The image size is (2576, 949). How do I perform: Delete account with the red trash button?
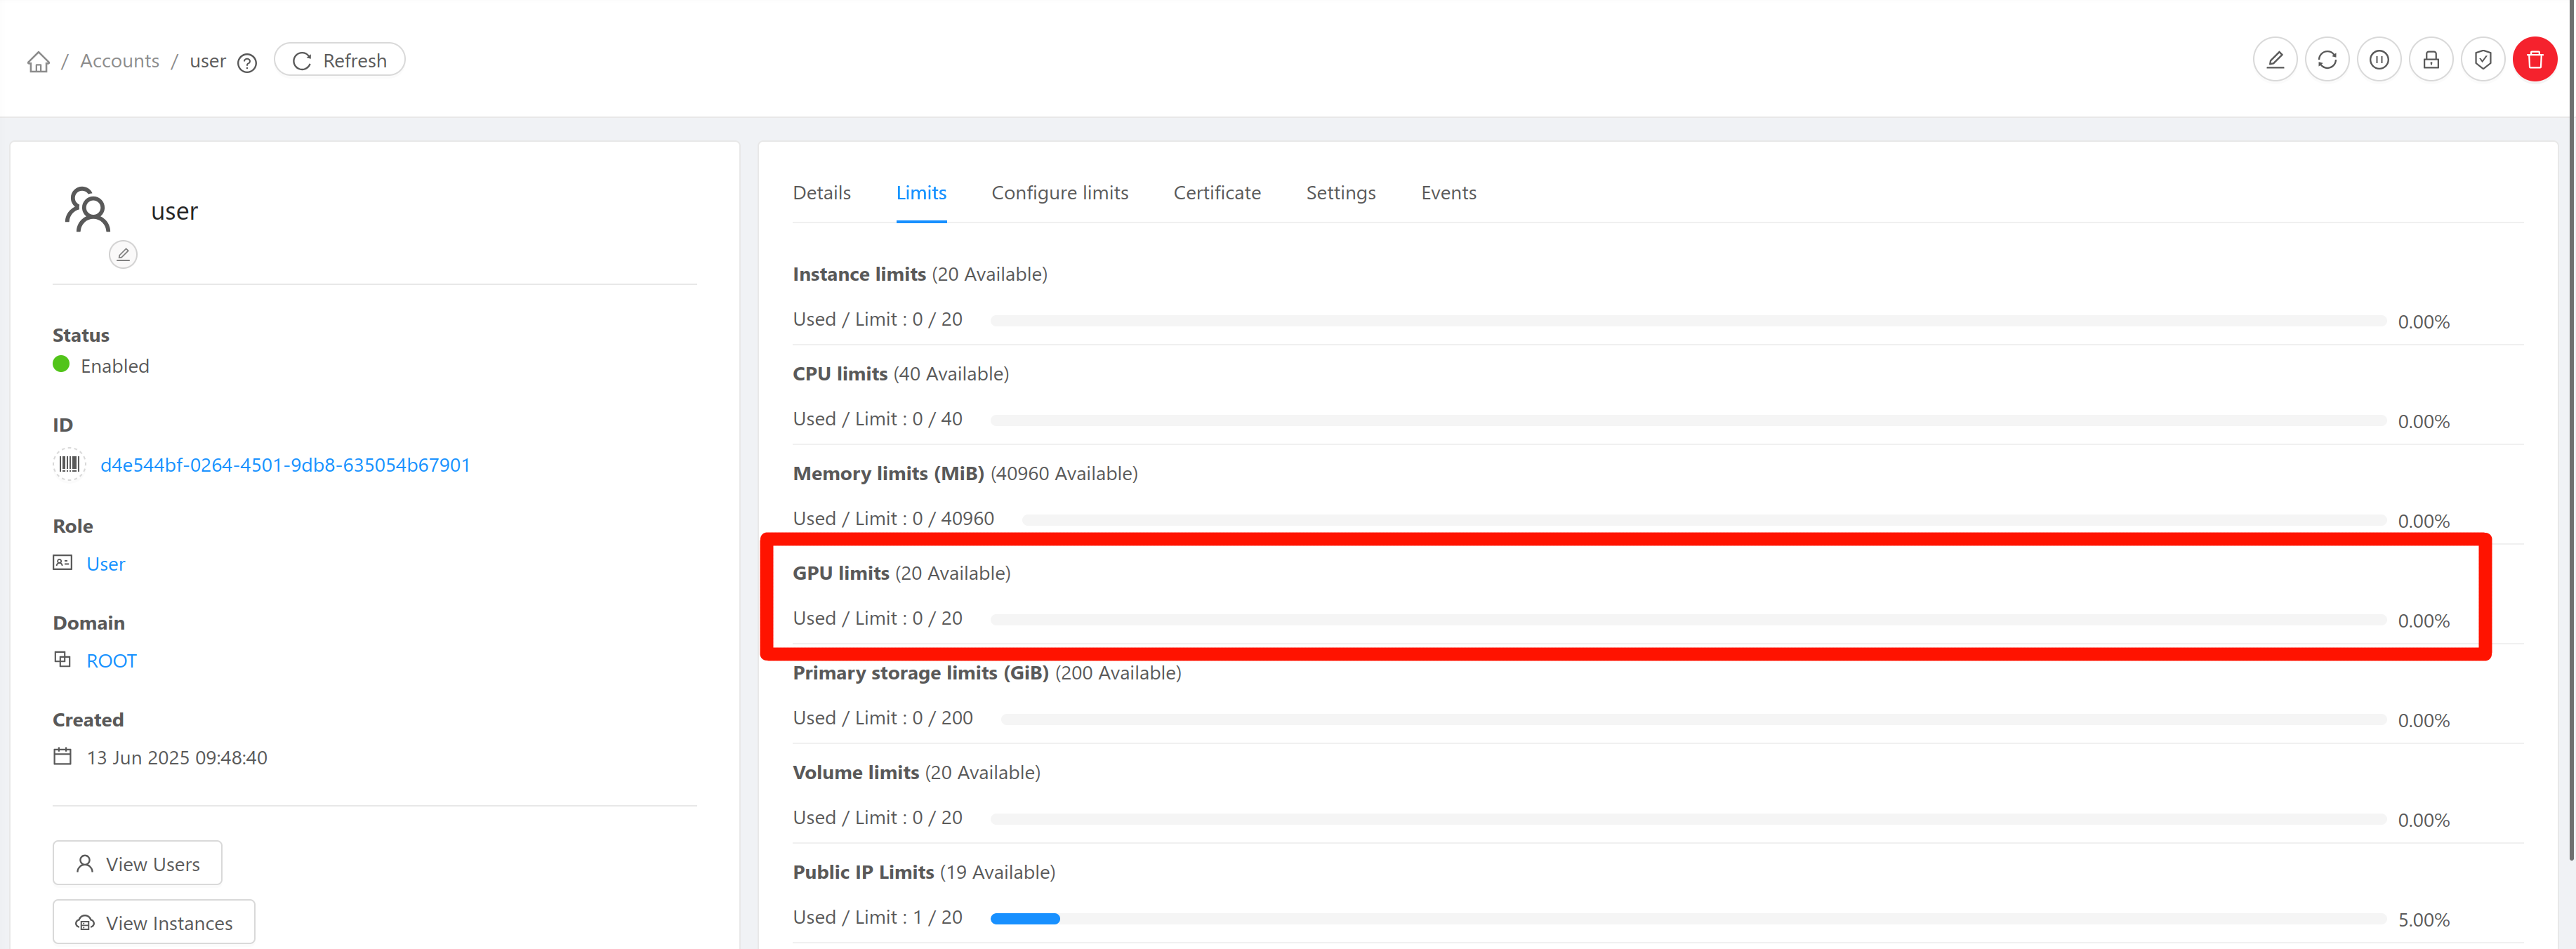pos(2534,60)
